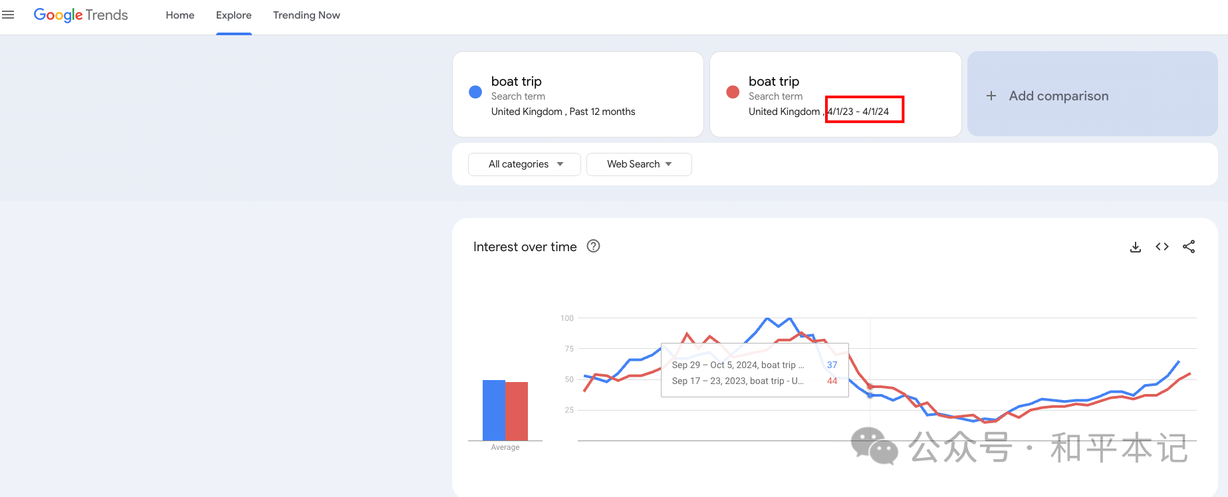Open the Past 12 months time selector
1228x497 pixels.
tap(602, 112)
